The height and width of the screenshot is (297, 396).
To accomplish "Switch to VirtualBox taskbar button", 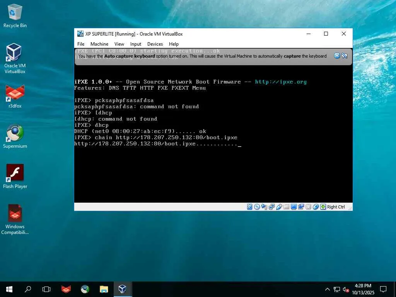I will pyautogui.click(x=123, y=289).
